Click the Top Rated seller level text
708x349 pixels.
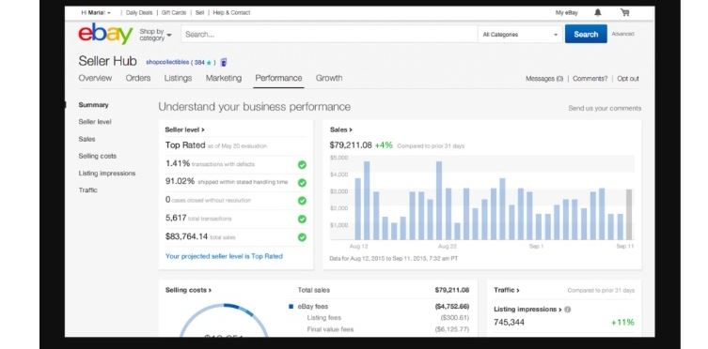coord(185,145)
